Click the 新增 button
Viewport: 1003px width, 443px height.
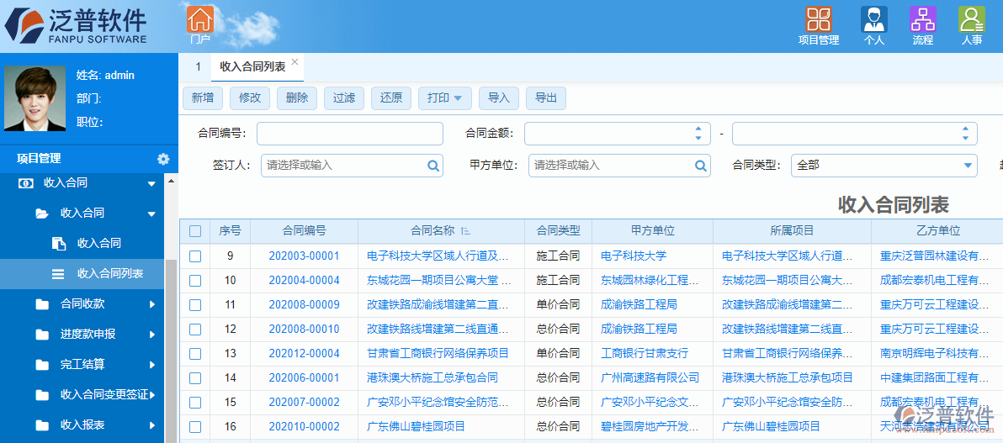coord(202,98)
